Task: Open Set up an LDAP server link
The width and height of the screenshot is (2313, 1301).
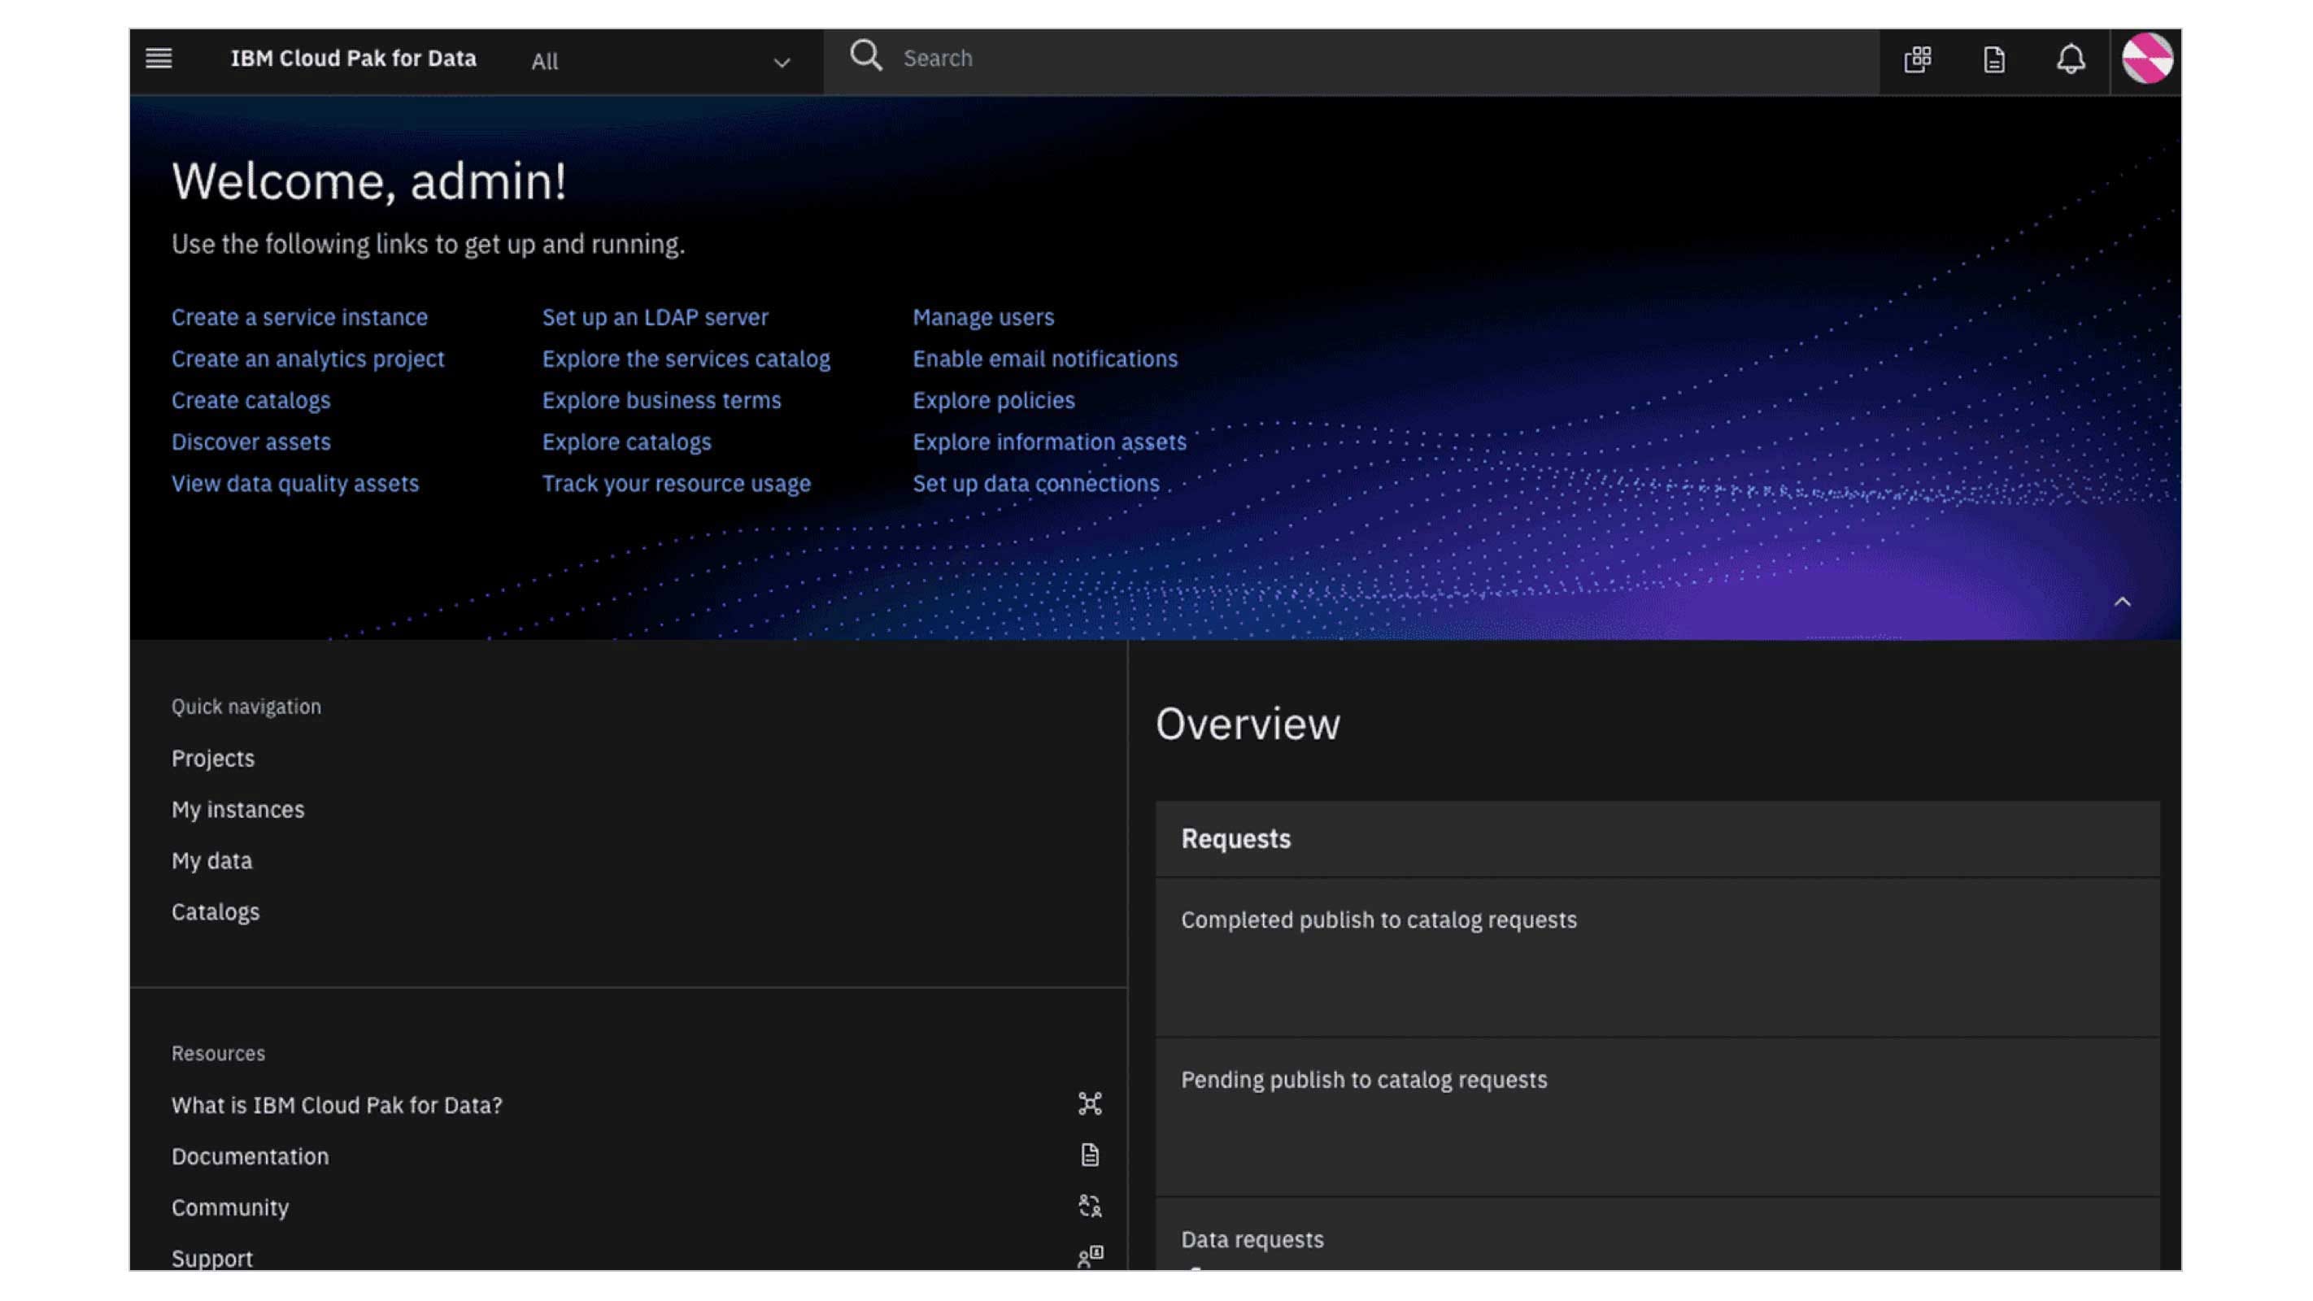Action: click(x=655, y=317)
